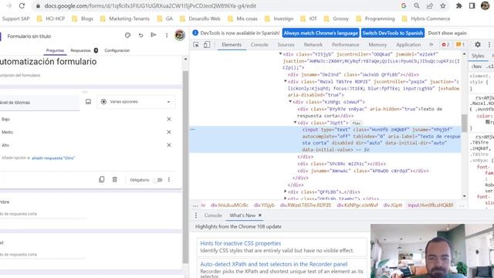494x278 pixels.
Task: Open the ellipsis actions on selected input node
Action: (x=192, y=129)
